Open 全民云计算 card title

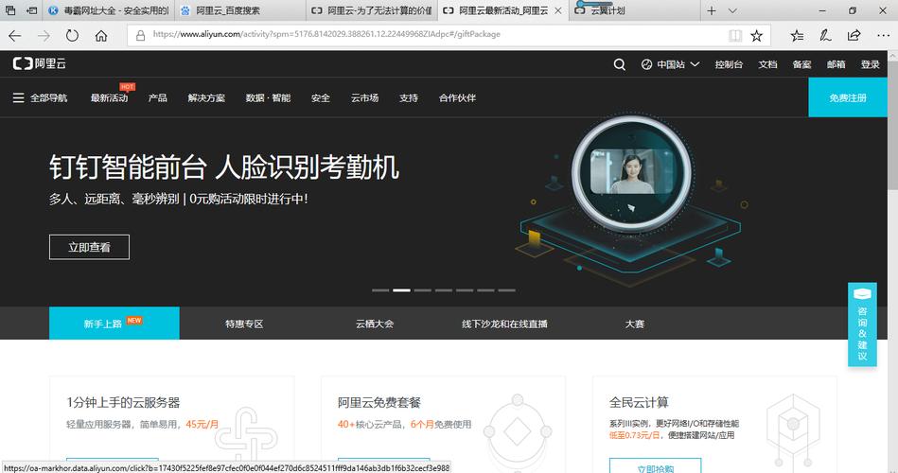[x=639, y=403]
